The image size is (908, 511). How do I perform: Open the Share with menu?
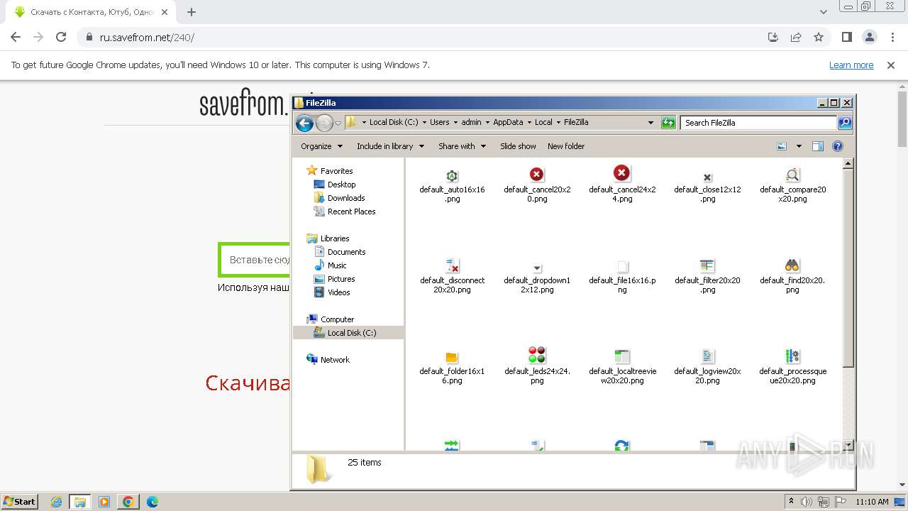tap(462, 146)
